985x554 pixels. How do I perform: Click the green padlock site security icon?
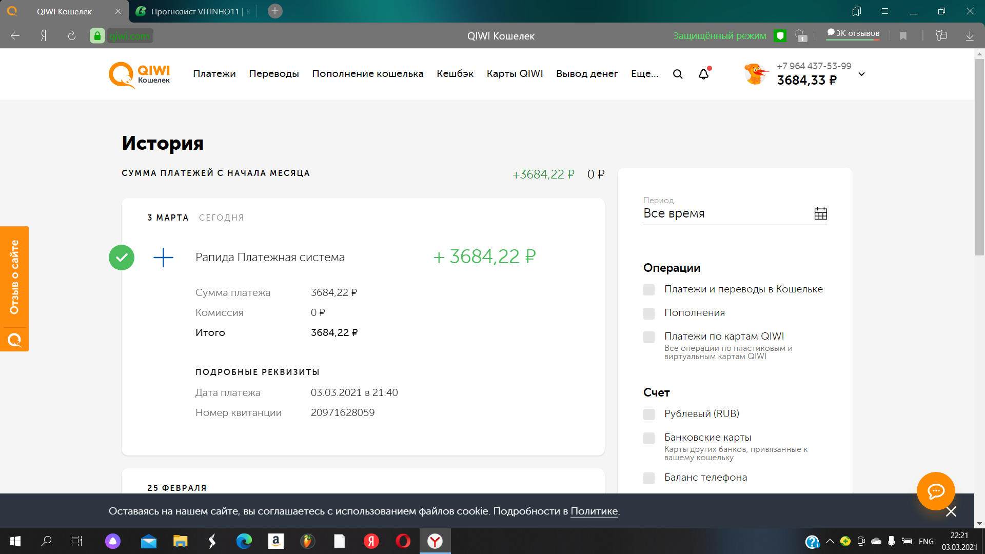click(97, 36)
